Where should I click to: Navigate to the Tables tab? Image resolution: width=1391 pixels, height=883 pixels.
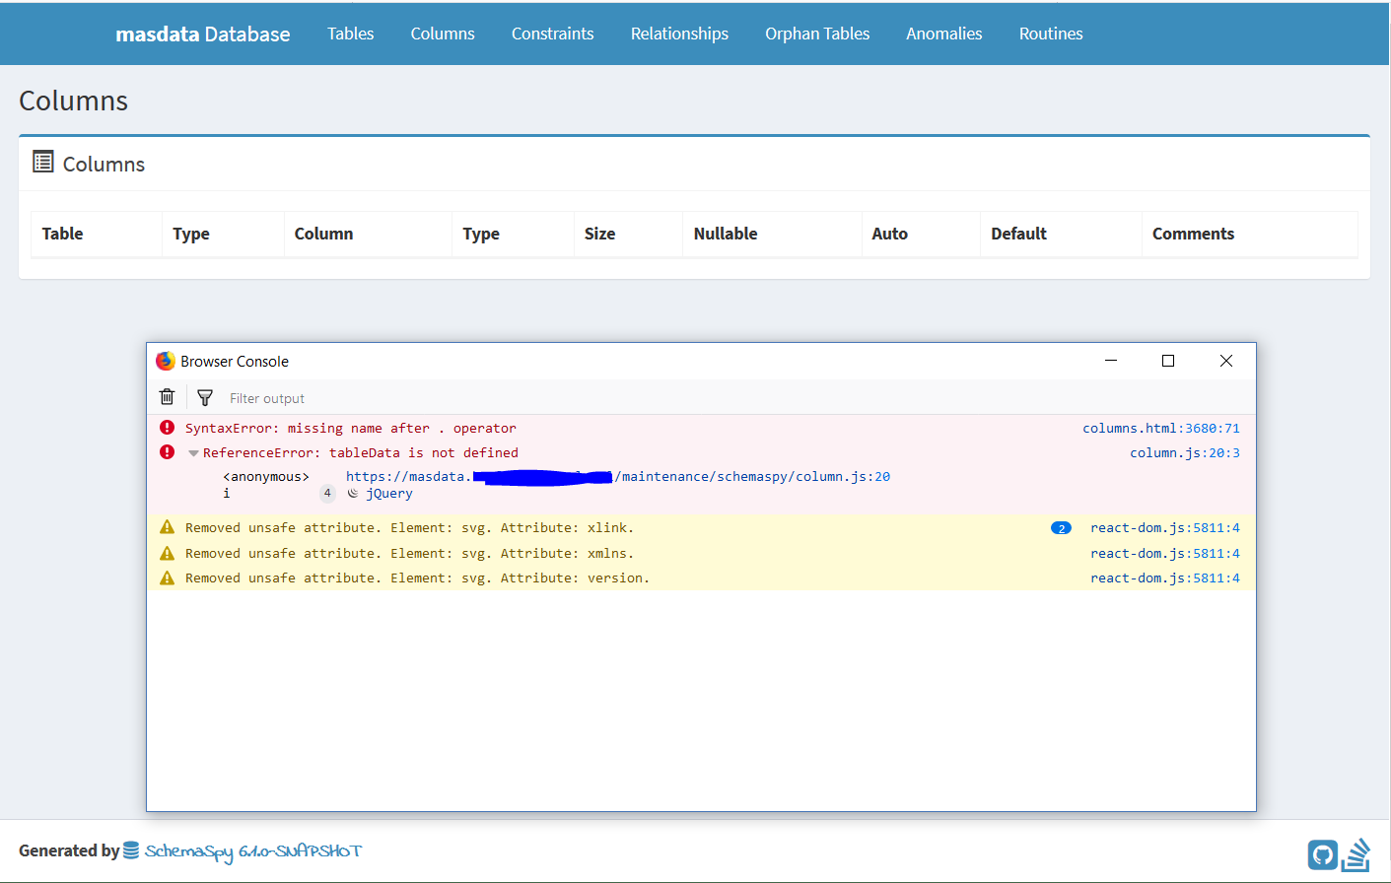(x=350, y=33)
